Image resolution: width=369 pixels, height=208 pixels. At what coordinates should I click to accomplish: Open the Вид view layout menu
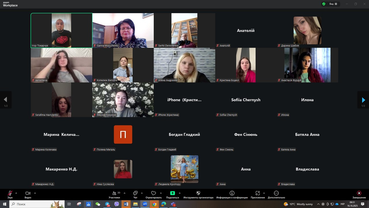point(333,4)
